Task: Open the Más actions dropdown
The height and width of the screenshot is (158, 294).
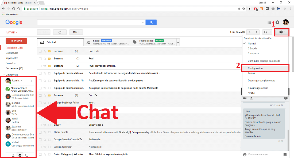Action: 76,32
